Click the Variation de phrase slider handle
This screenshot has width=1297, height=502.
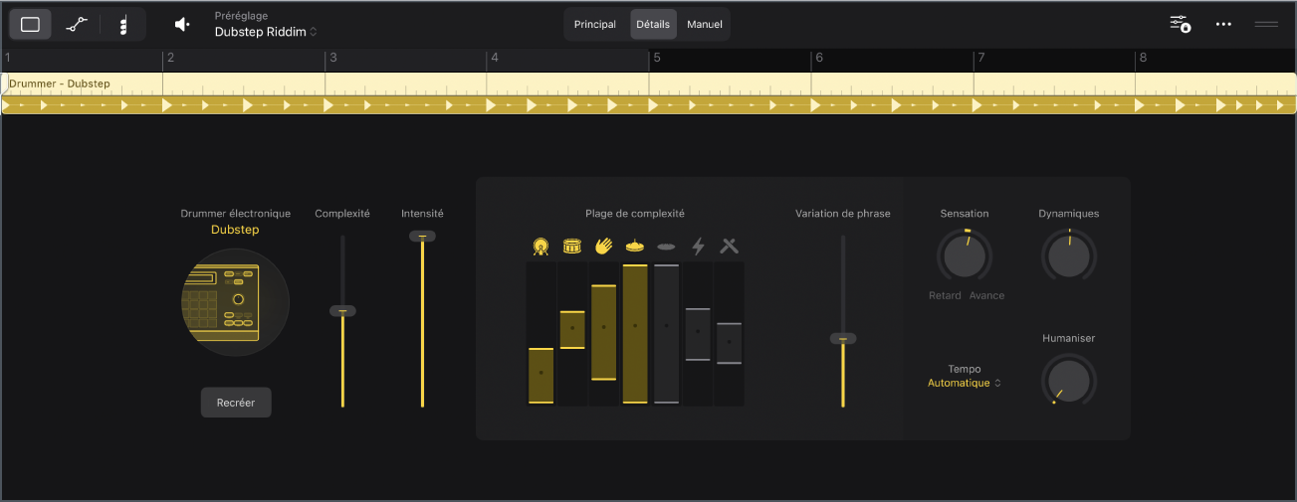843,339
